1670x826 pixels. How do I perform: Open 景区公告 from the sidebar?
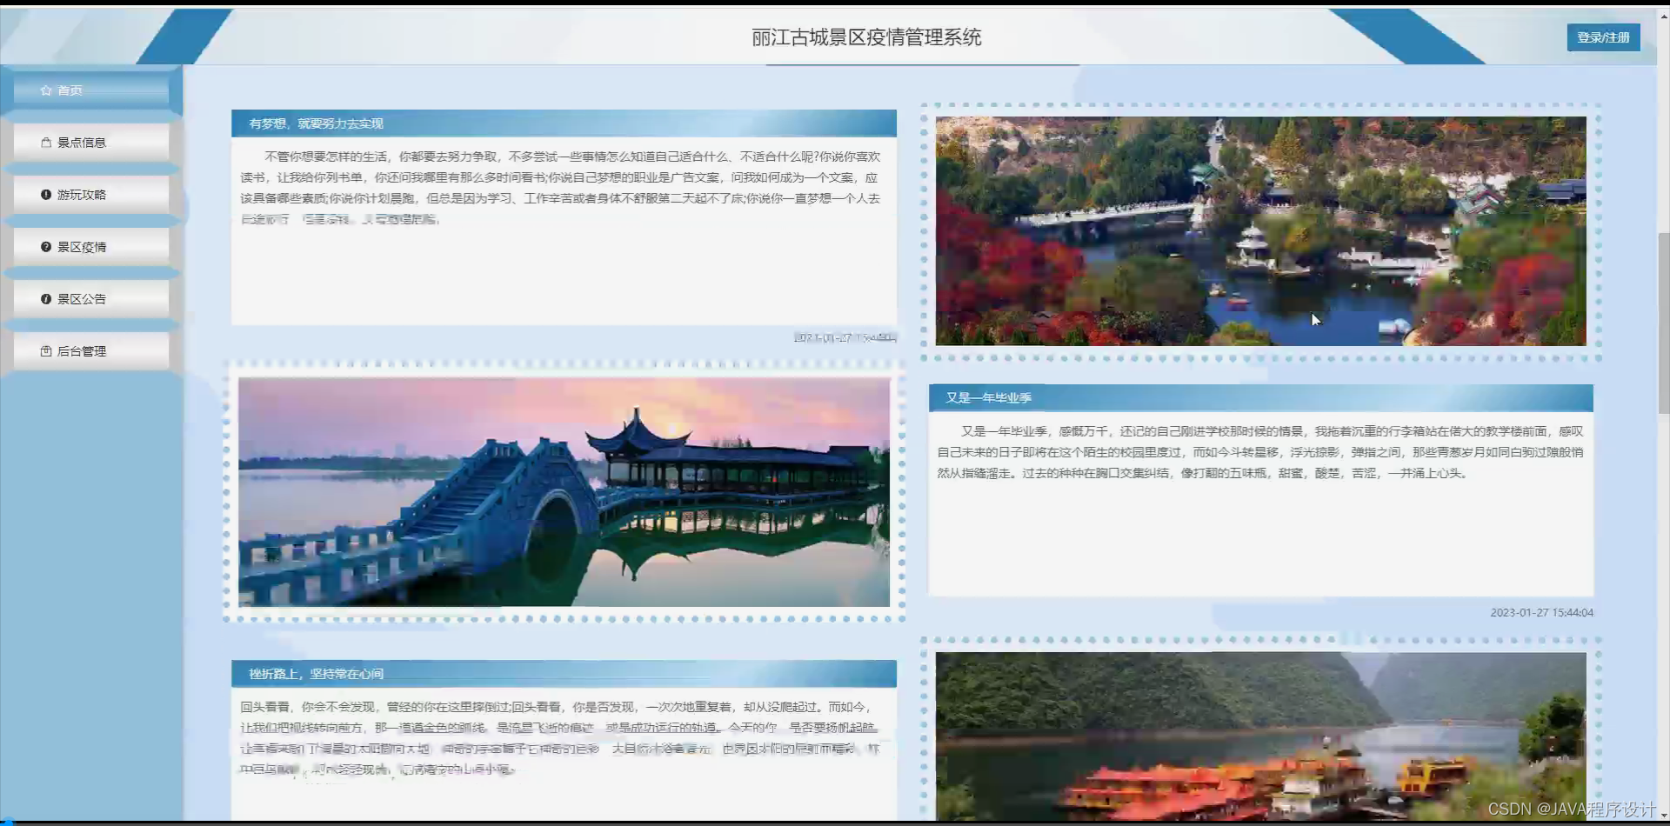point(91,299)
